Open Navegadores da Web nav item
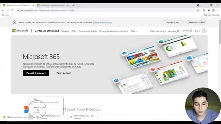 88,31
